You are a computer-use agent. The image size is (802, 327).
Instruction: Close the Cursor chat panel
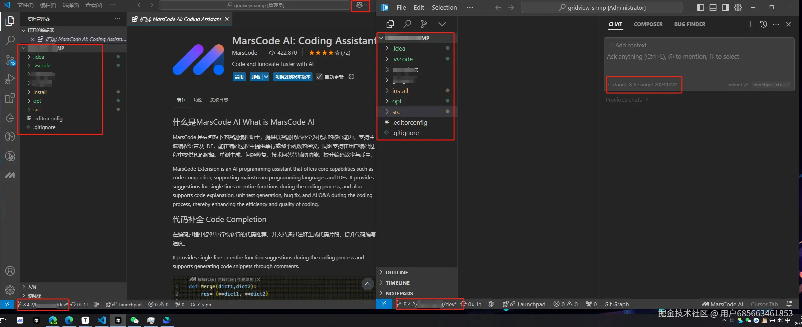tap(789, 24)
